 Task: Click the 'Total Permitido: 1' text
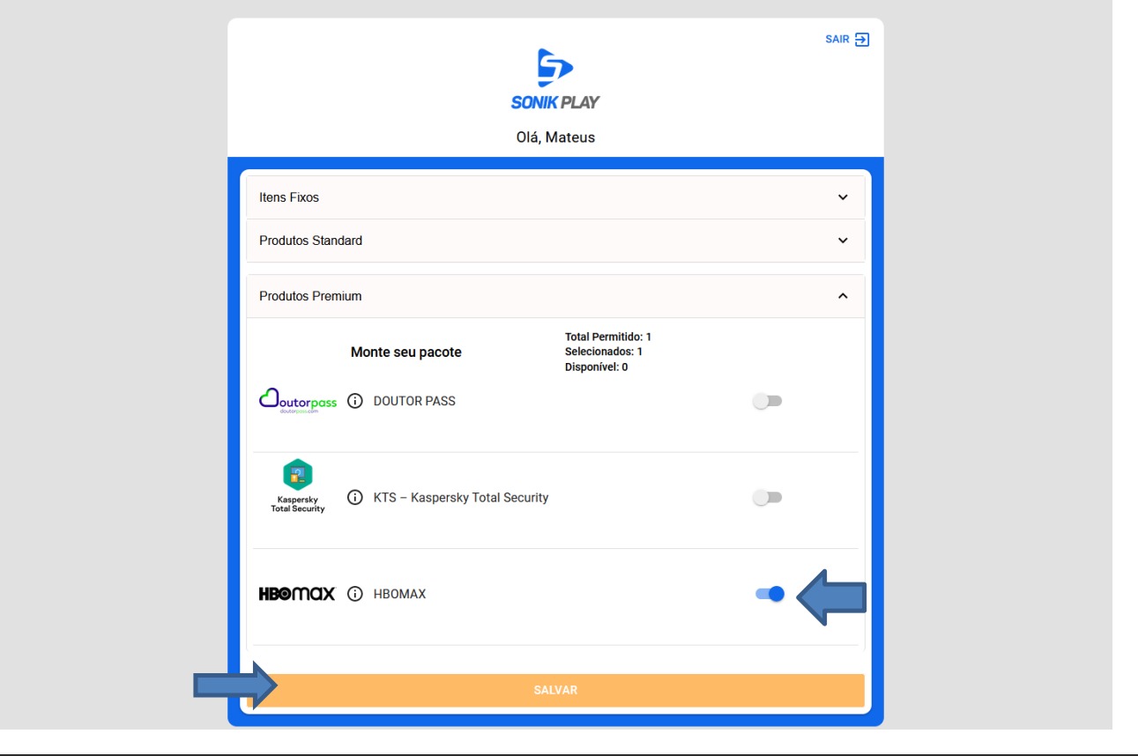tap(608, 337)
